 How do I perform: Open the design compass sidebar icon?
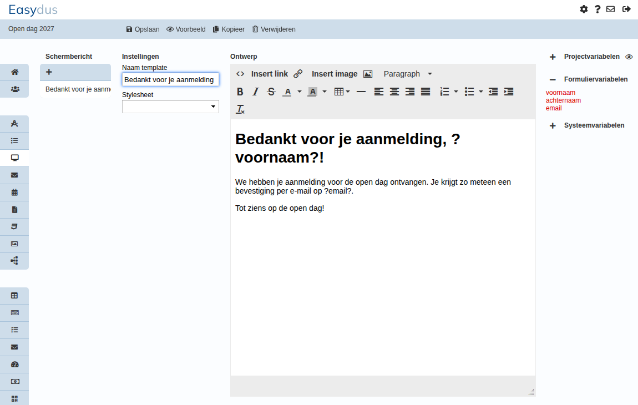click(14, 124)
